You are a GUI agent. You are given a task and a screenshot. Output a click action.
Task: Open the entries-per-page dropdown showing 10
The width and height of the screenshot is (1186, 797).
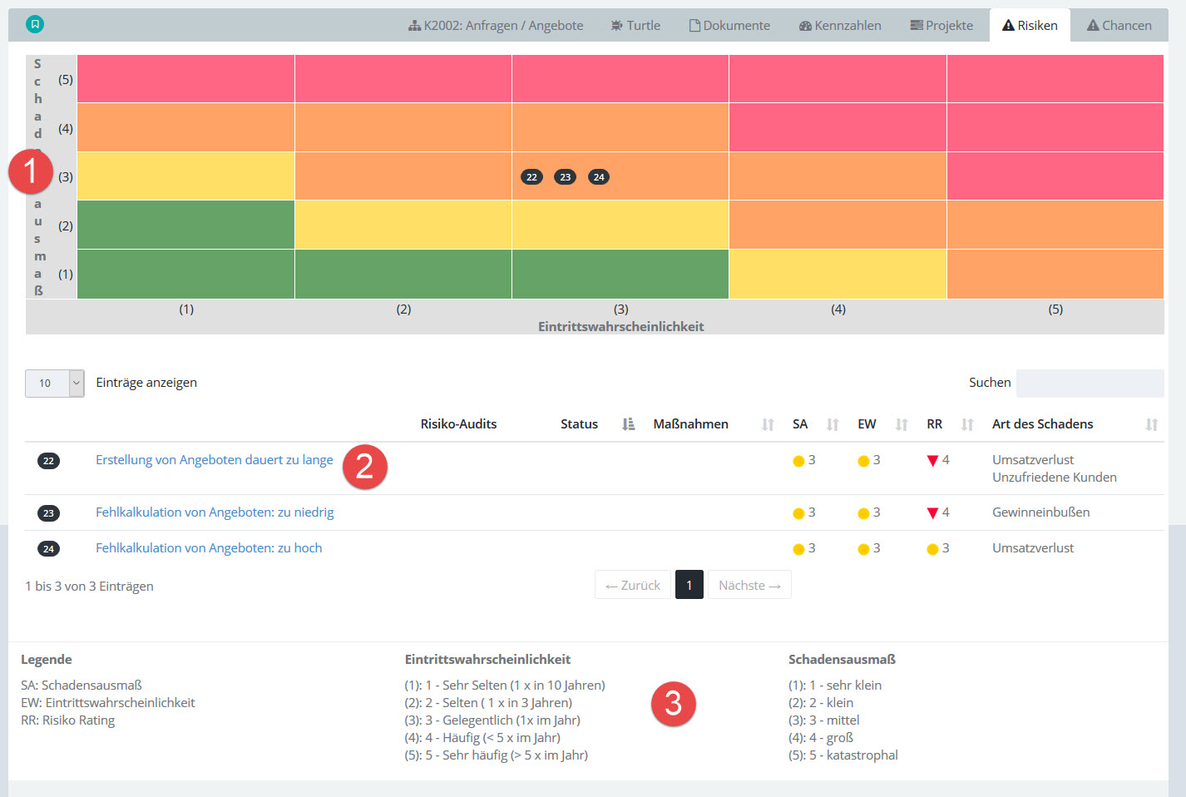coord(55,384)
